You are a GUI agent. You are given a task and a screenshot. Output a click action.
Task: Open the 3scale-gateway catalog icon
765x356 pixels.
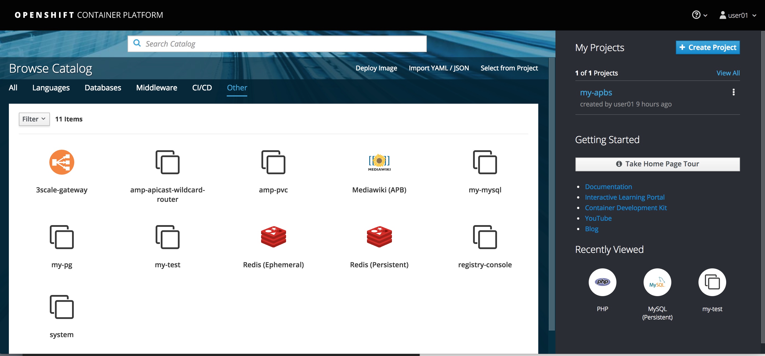(62, 162)
